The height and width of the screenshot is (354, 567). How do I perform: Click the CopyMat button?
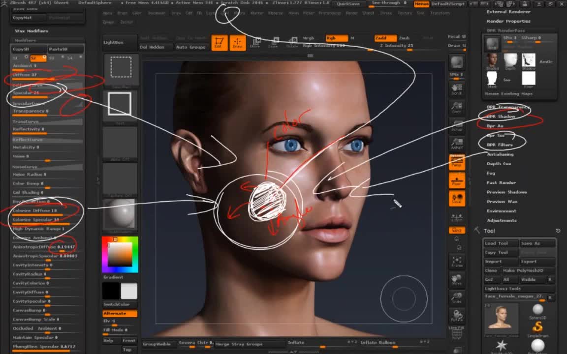(x=28, y=18)
